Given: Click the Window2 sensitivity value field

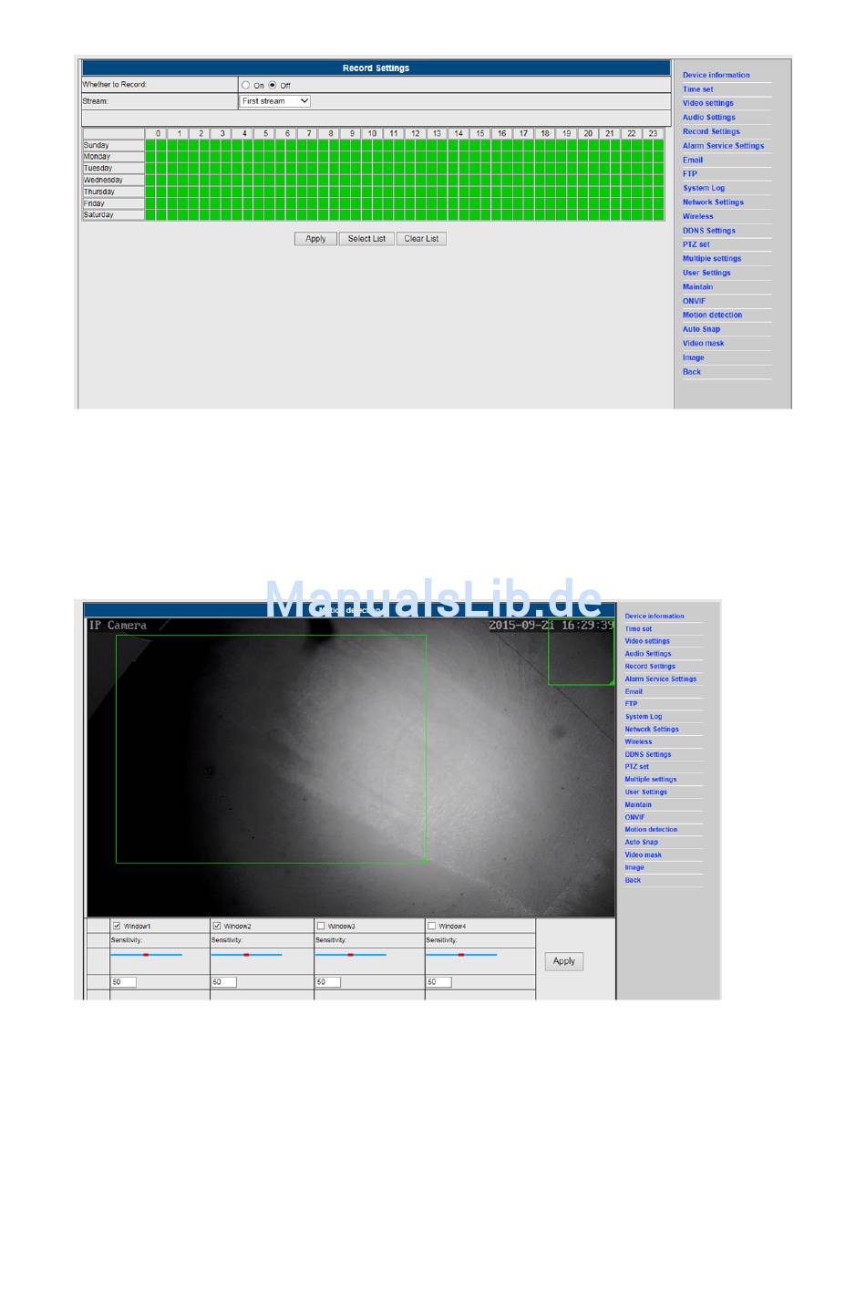Looking at the screenshot, I should (x=223, y=982).
